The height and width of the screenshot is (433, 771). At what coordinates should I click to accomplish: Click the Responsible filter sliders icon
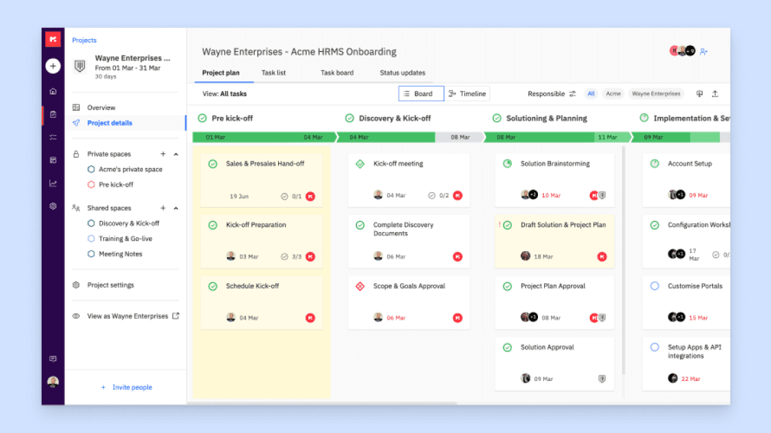[x=572, y=94]
